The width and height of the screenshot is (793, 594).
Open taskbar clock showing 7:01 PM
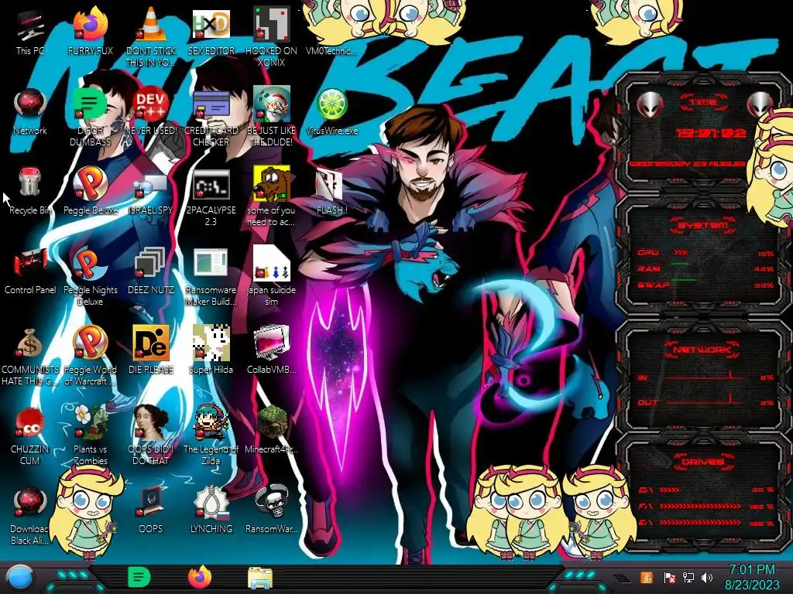[x=751, y=577]
